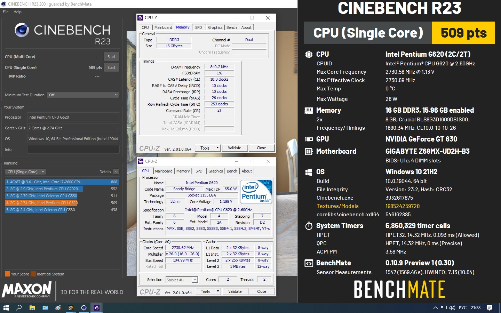This screenshot has width=501, height=313.
Task: Click the System Timers stopwatch icon
Action: tap(309, 226)
